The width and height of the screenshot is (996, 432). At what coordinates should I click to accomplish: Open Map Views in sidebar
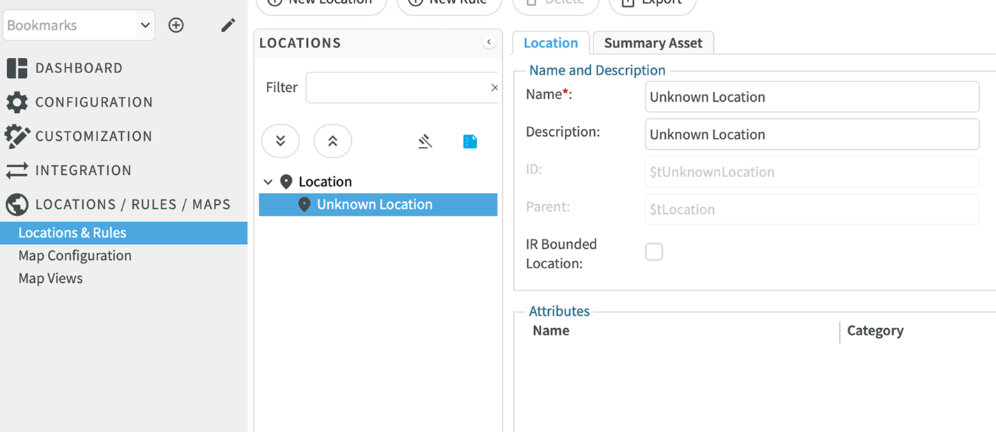pyautogui.click(x=50, y=279)
